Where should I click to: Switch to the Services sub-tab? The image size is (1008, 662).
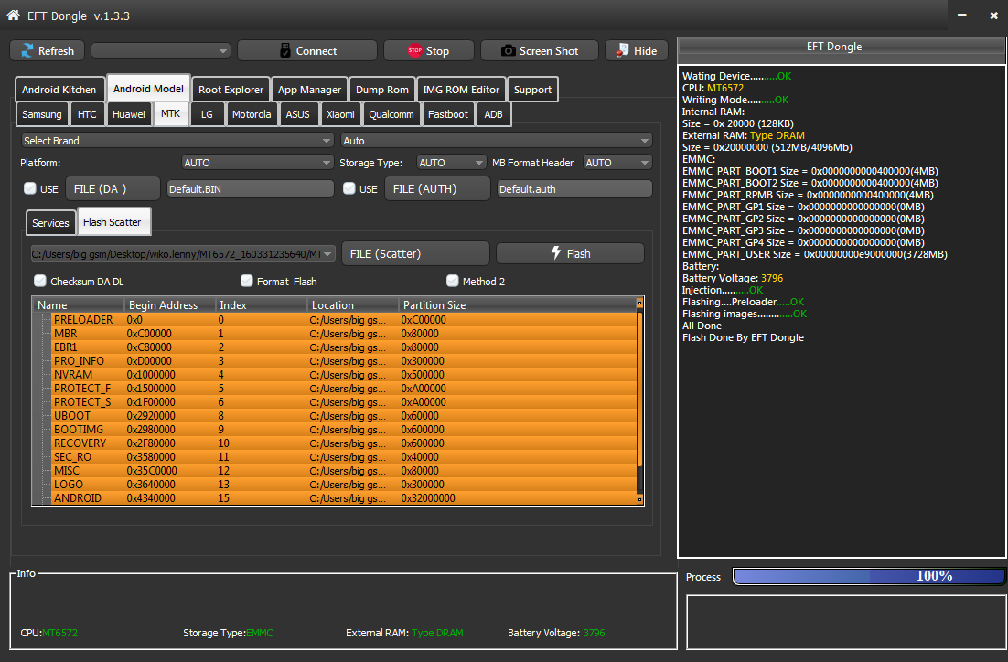pyautogui.click(x=50, y=222)
